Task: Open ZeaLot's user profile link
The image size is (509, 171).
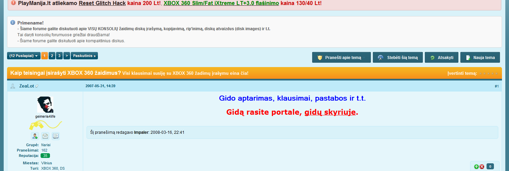Action: pos(26,86)
